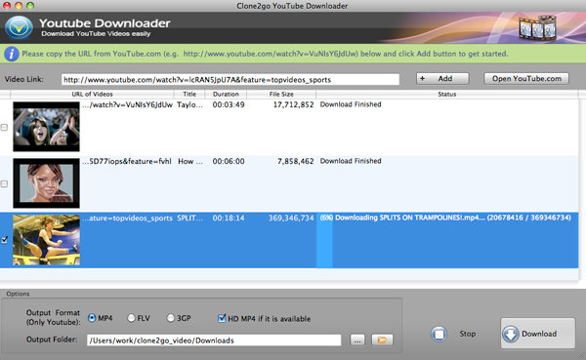586x360 pixels.
Task: Zoom the window with green button
Action: [30, 6]
